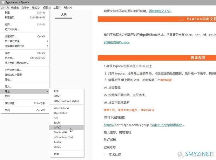Expand 选择编码重新打开 submenu
The width and height of the screenshot is (216, 160).
25,46
